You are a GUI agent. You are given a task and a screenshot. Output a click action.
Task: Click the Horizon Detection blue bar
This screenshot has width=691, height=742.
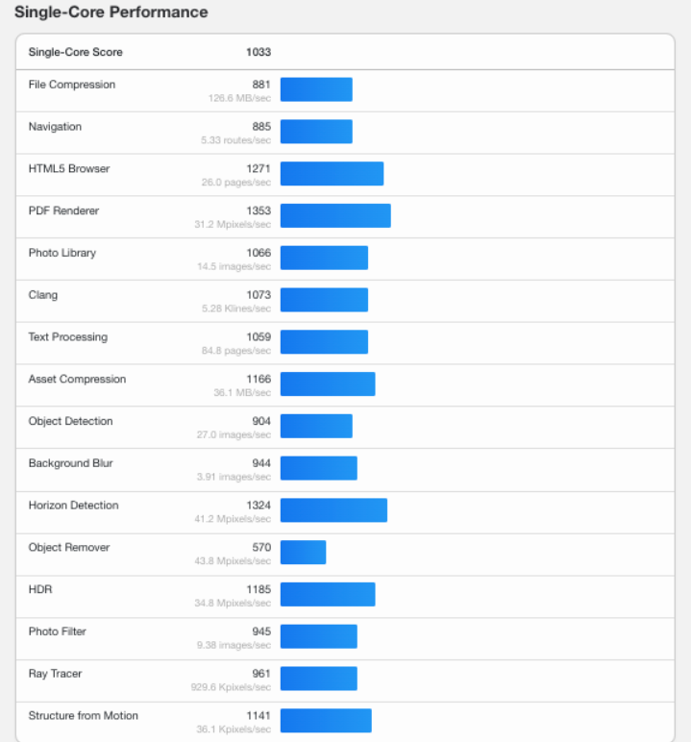(333, 510)
